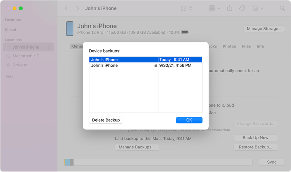Click the storage usage bar

(158, 162)
